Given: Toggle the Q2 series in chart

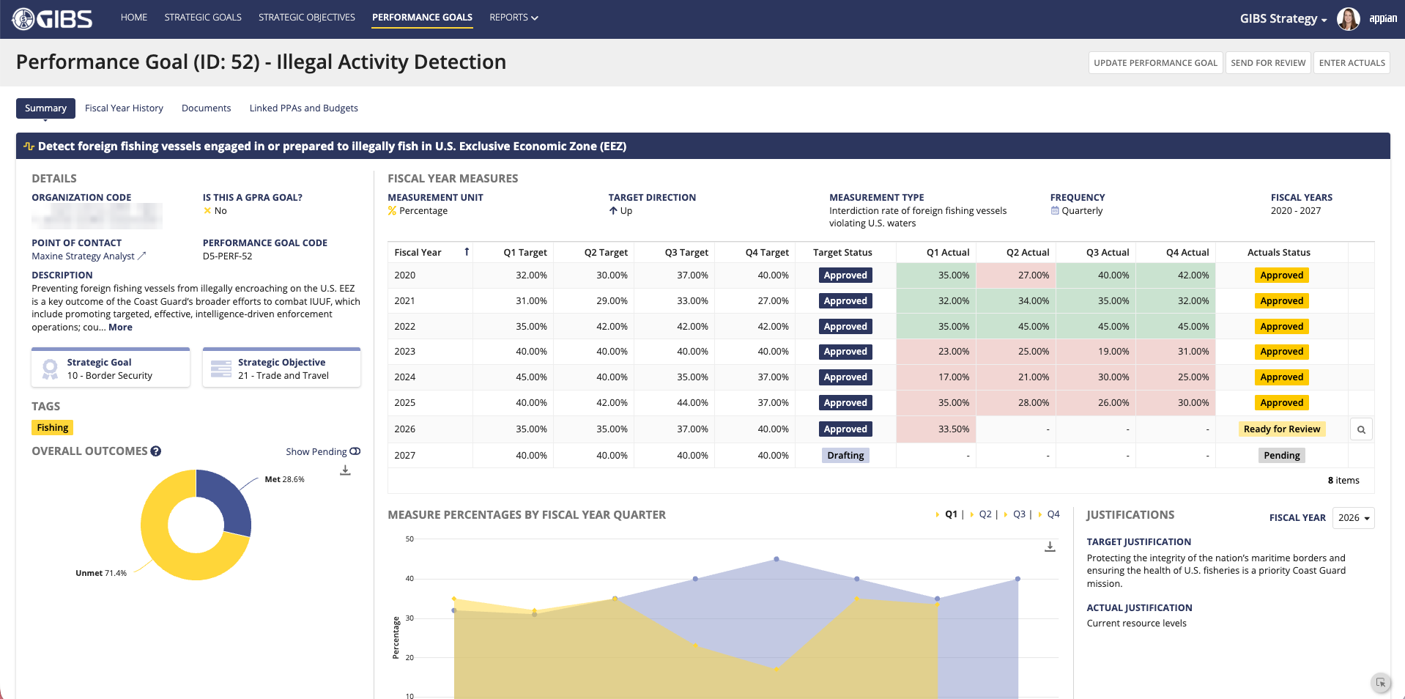Looking at the screenshot, I should point(985,514).
